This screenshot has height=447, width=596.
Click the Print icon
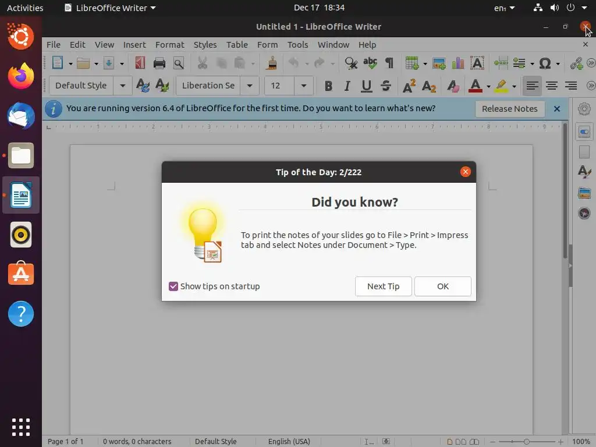point(159,63)
